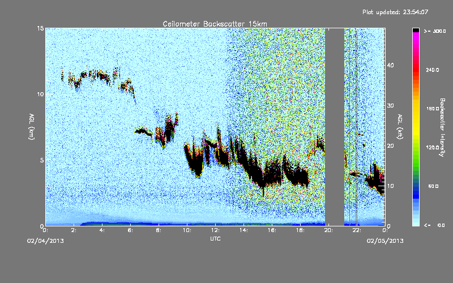This screenshot has height=283, width=453.
Task: Click the end date label 02/05/2013
Action: click(385, 241)
